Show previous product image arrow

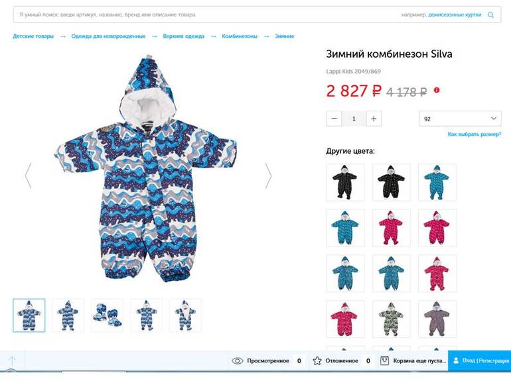[x=29, y=176]
